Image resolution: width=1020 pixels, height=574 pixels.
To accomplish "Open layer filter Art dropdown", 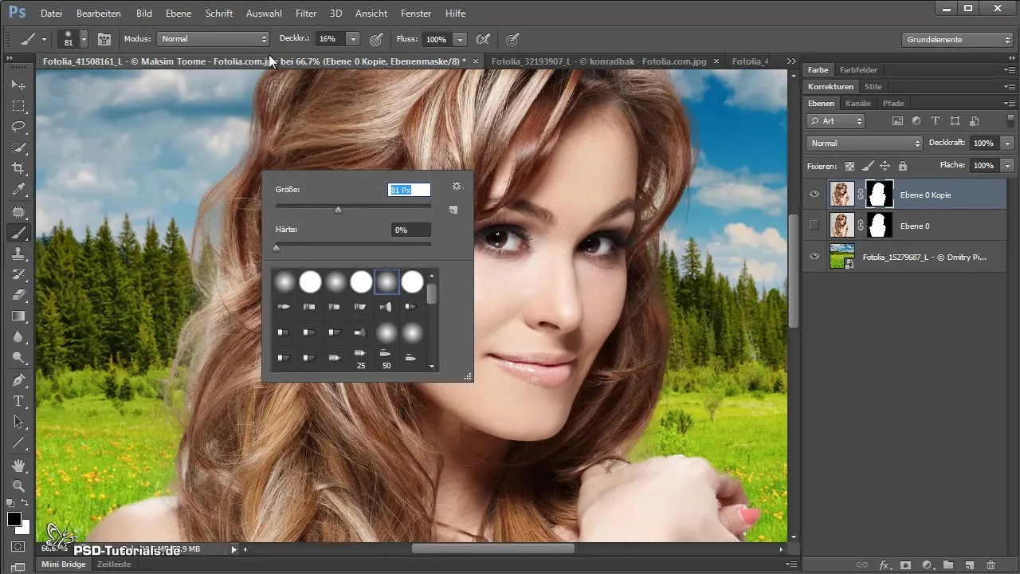I will [x=835, y=121].
